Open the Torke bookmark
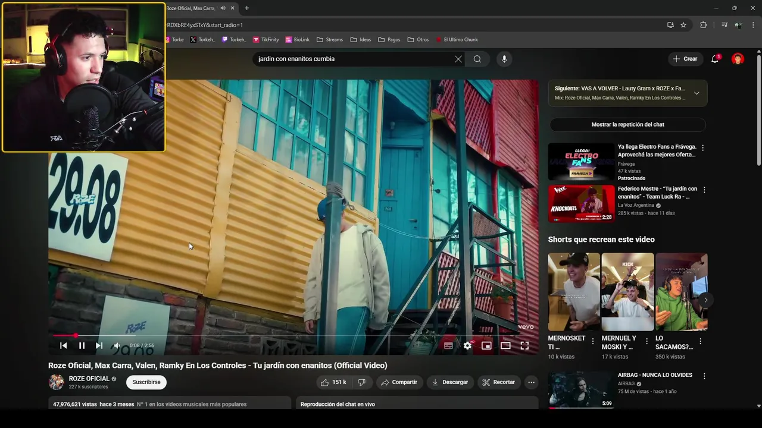 (174, 40)
